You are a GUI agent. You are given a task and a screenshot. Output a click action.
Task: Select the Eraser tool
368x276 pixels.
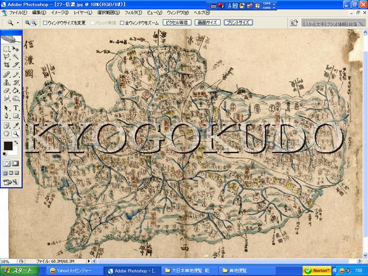tap(6, 90)
